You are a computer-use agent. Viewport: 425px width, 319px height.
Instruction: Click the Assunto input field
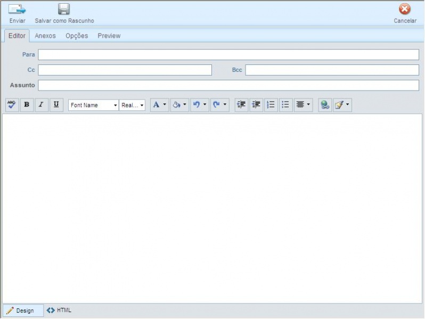coord(228,85)
